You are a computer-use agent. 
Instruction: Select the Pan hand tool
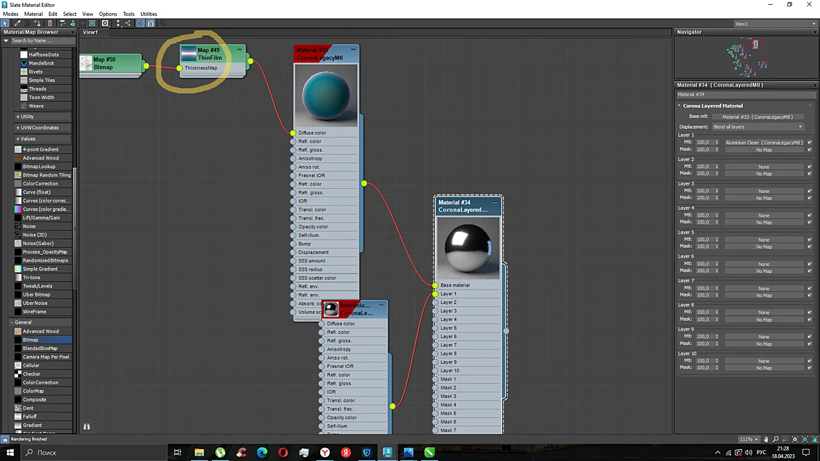click(x=766, y=439)
